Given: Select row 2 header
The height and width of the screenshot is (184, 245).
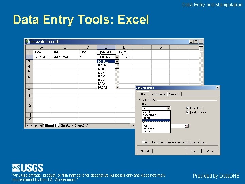Looking at the screenshot, I should pos(29,57).
